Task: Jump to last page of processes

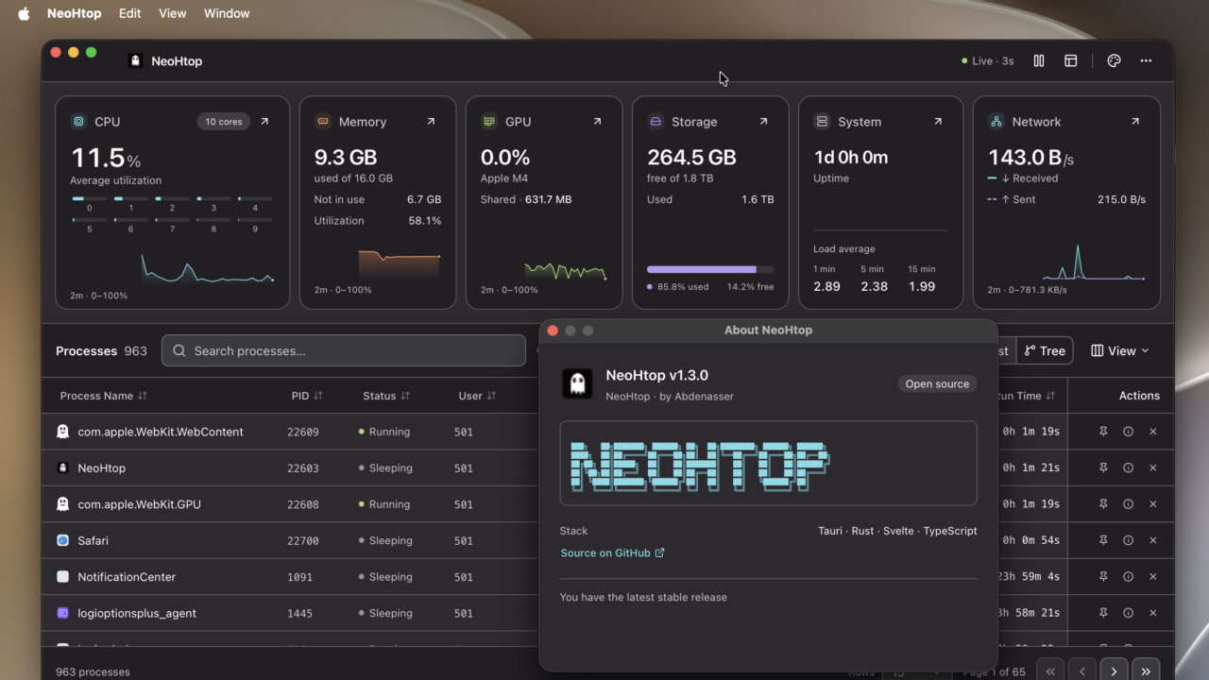Action: 1146,671
